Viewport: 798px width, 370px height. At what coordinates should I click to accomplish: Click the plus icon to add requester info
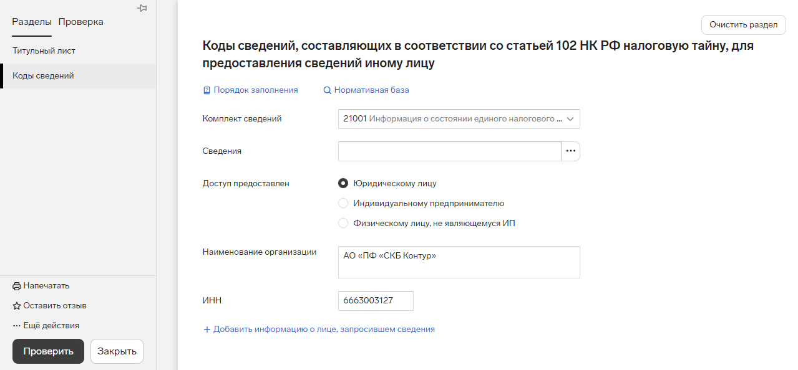207,330
